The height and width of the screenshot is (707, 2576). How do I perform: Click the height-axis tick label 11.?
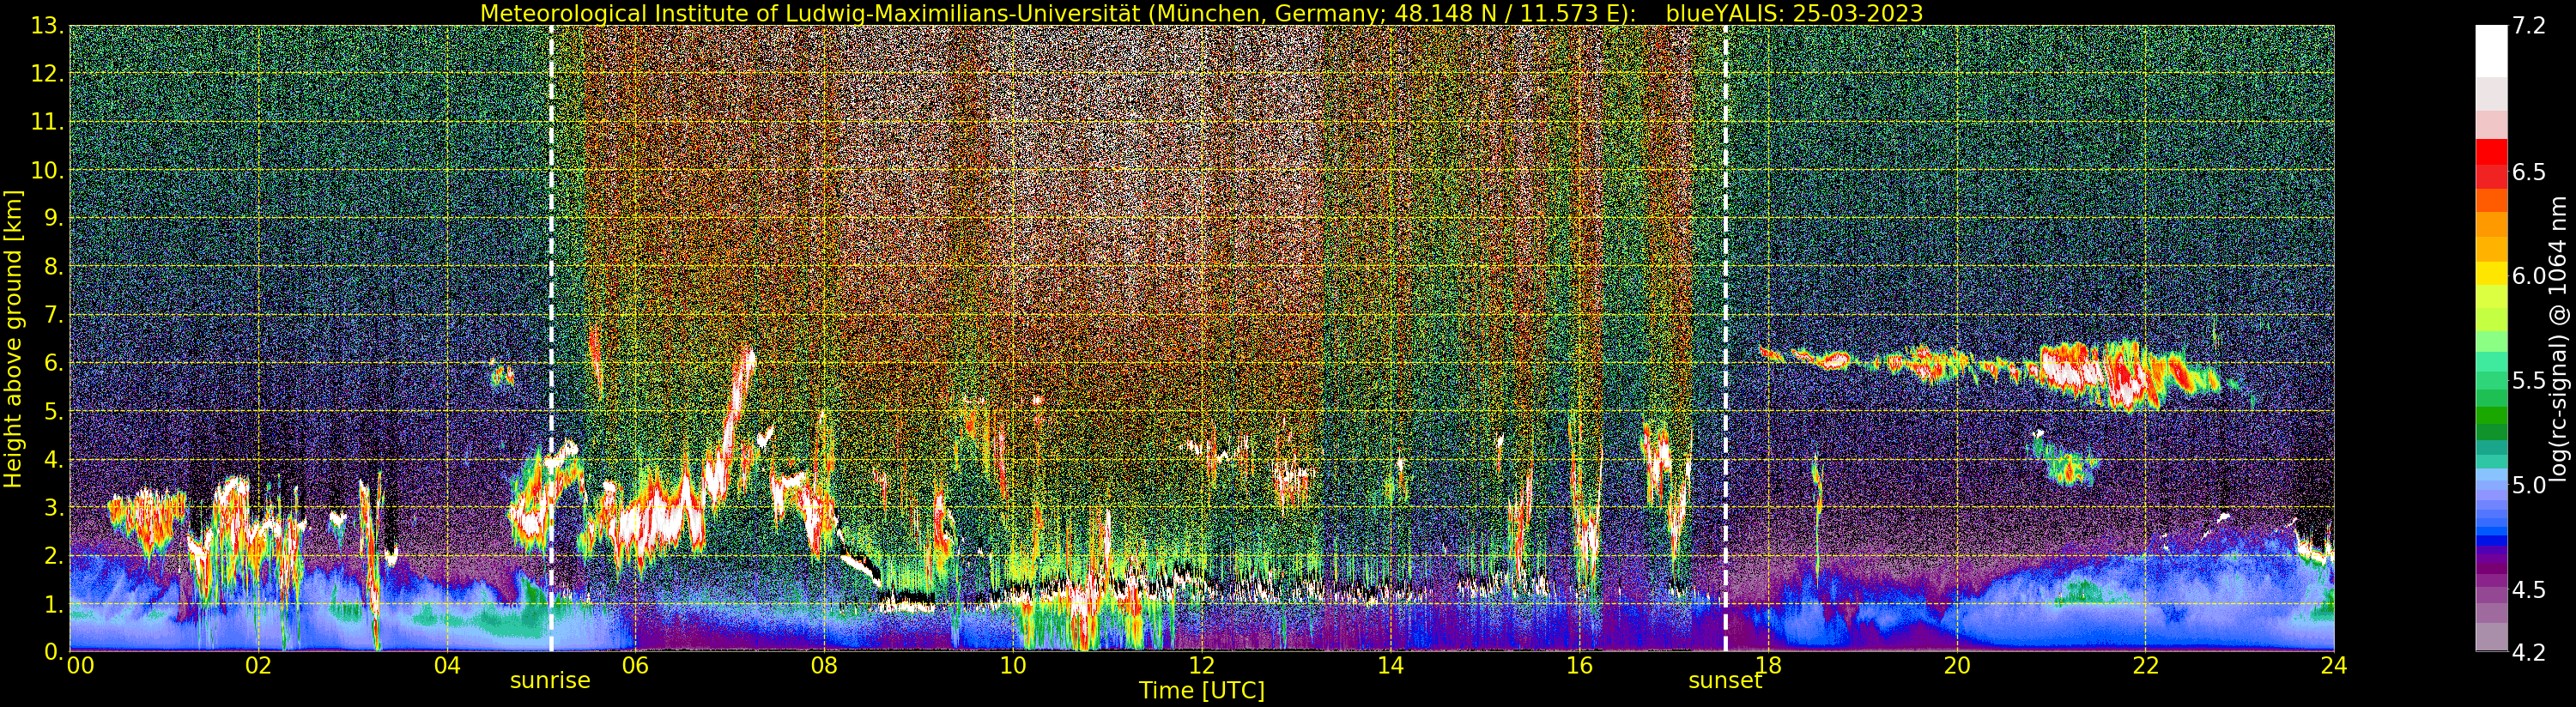[x=46, y=123]
